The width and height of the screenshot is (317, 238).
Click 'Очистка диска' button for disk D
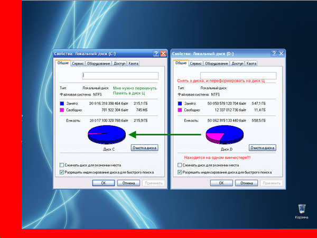click(x=263, y=148)
